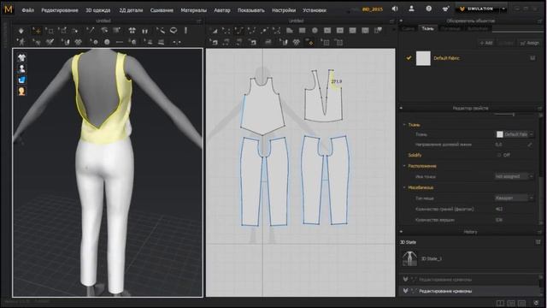Click the simulate arrow icon in 3D toolbar
This screenshot has width=547, height=308.
(x=21, y=31)
